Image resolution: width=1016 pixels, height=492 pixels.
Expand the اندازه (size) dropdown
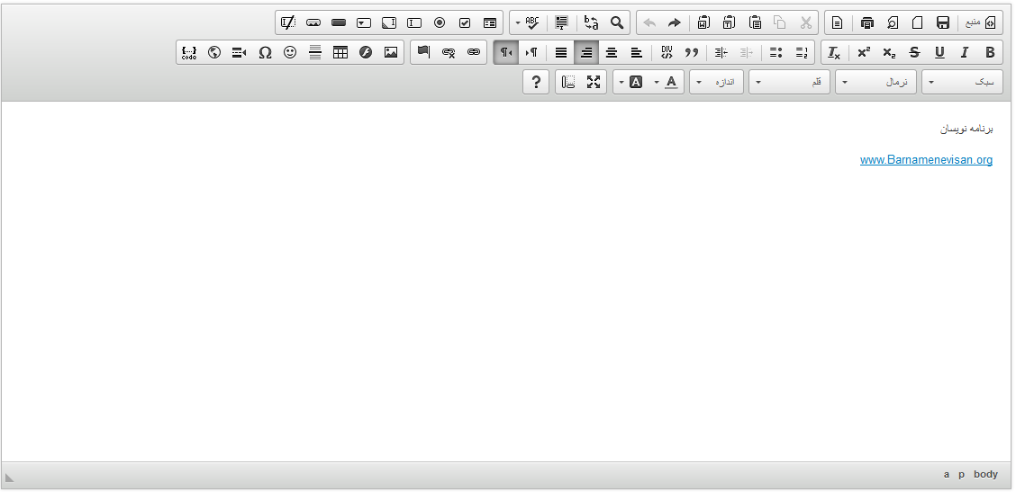717,82
